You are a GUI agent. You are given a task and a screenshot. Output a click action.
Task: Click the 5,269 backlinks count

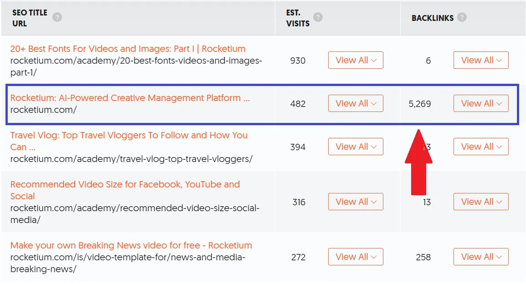(x=420, y=104)
